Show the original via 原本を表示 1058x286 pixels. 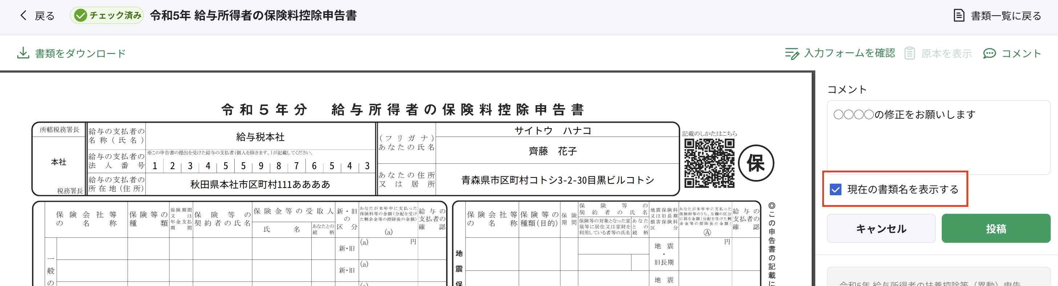click(946, 53)
